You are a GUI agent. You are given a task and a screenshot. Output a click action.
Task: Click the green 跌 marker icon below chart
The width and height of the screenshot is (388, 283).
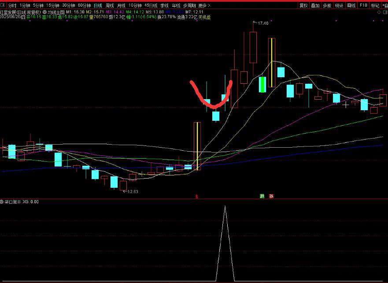click(262, 196)
